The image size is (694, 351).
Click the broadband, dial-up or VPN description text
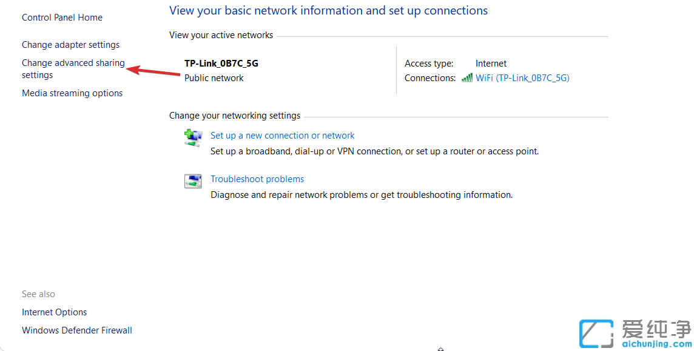374,151
